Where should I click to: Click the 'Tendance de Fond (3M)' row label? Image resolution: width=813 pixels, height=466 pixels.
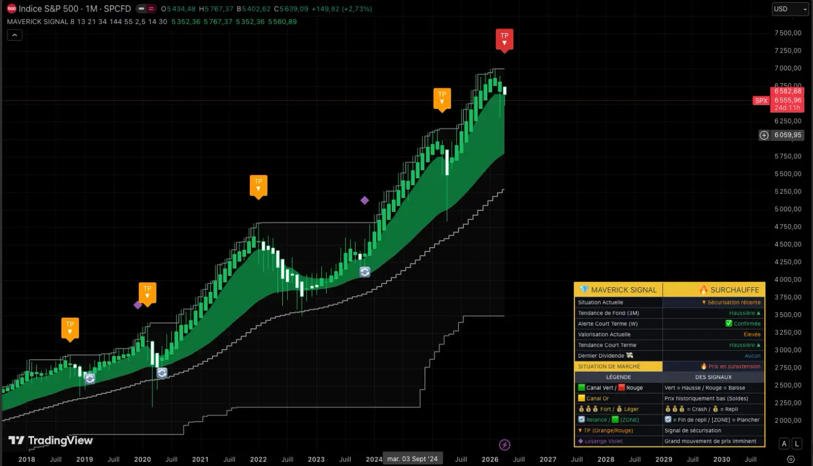(x=608, y=313)
